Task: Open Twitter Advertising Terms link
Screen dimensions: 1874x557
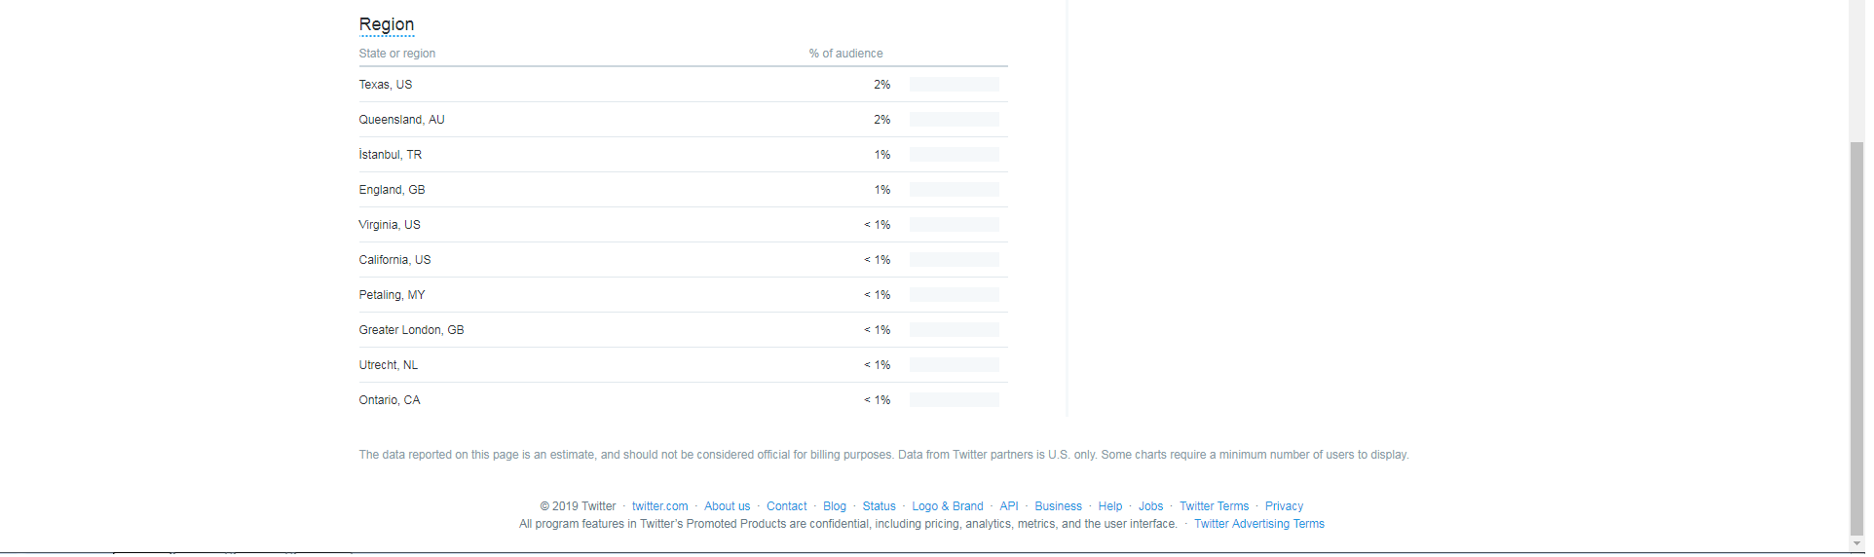Action: (1259, 524)
